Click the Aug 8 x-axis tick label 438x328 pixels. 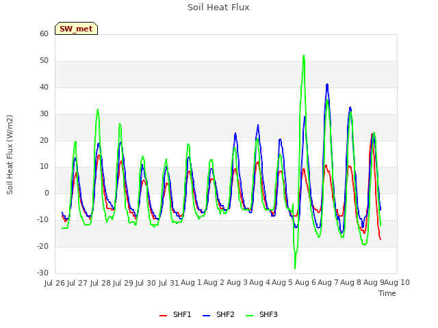350,282
